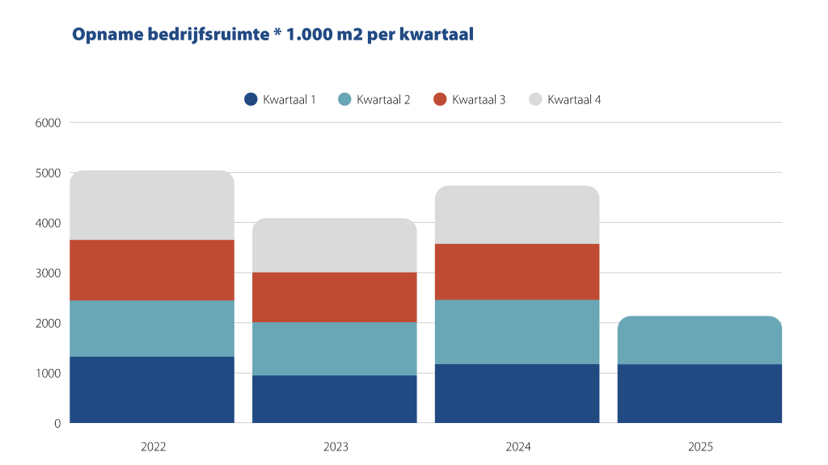Click the 2025 x-axis year label

[700, 446]
